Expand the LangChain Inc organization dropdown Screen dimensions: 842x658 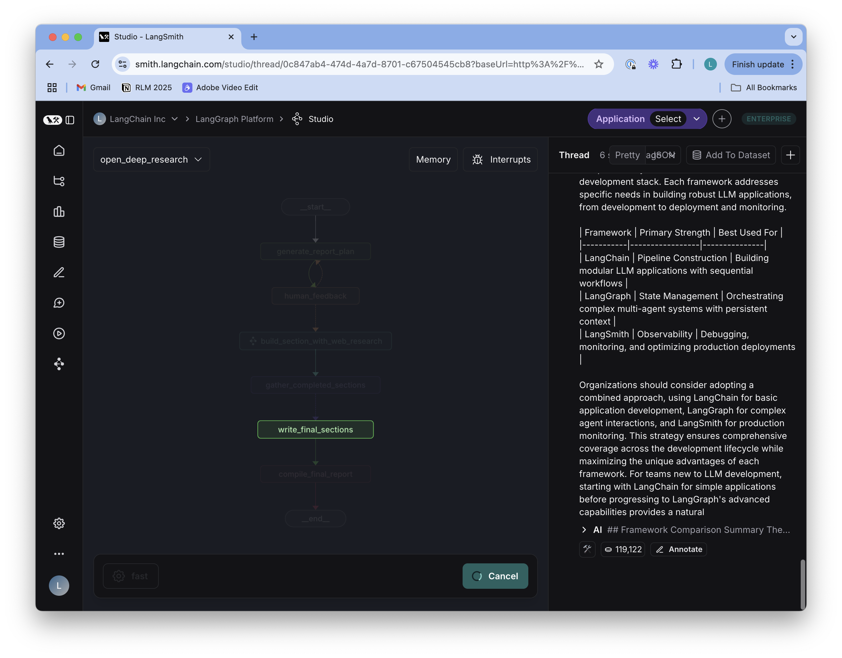(x=175, y=119)
